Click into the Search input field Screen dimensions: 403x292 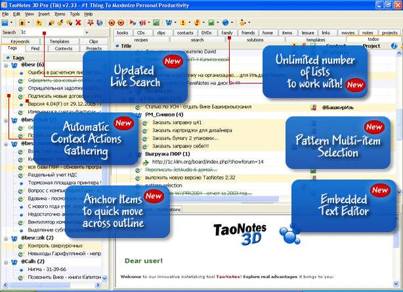(52, 32)
